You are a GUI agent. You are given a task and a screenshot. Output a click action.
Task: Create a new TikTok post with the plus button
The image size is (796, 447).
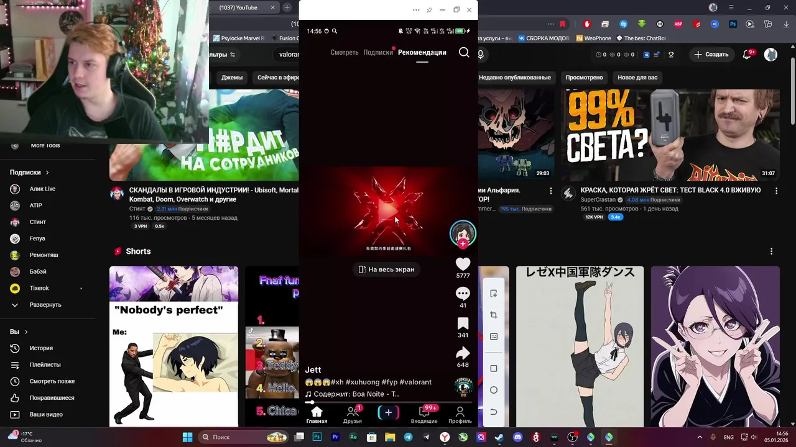[x=389, y=412]
